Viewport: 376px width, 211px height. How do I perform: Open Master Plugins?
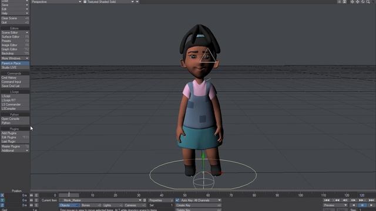(15, 147)
